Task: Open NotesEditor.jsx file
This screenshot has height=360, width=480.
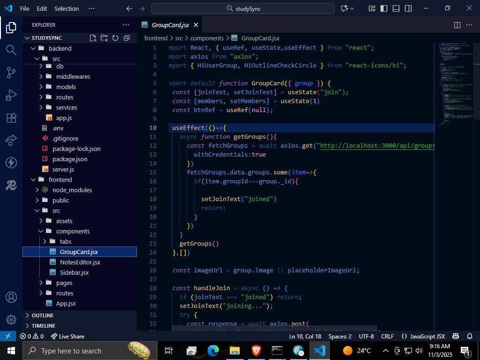Action: [x=80, y=262]
